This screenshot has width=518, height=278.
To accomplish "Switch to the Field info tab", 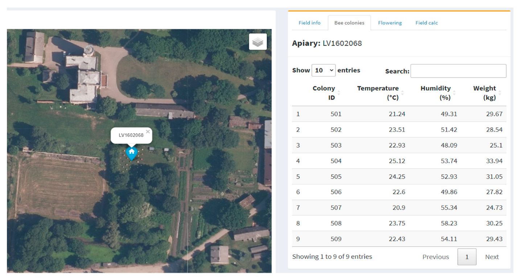I will pos(309,23).
